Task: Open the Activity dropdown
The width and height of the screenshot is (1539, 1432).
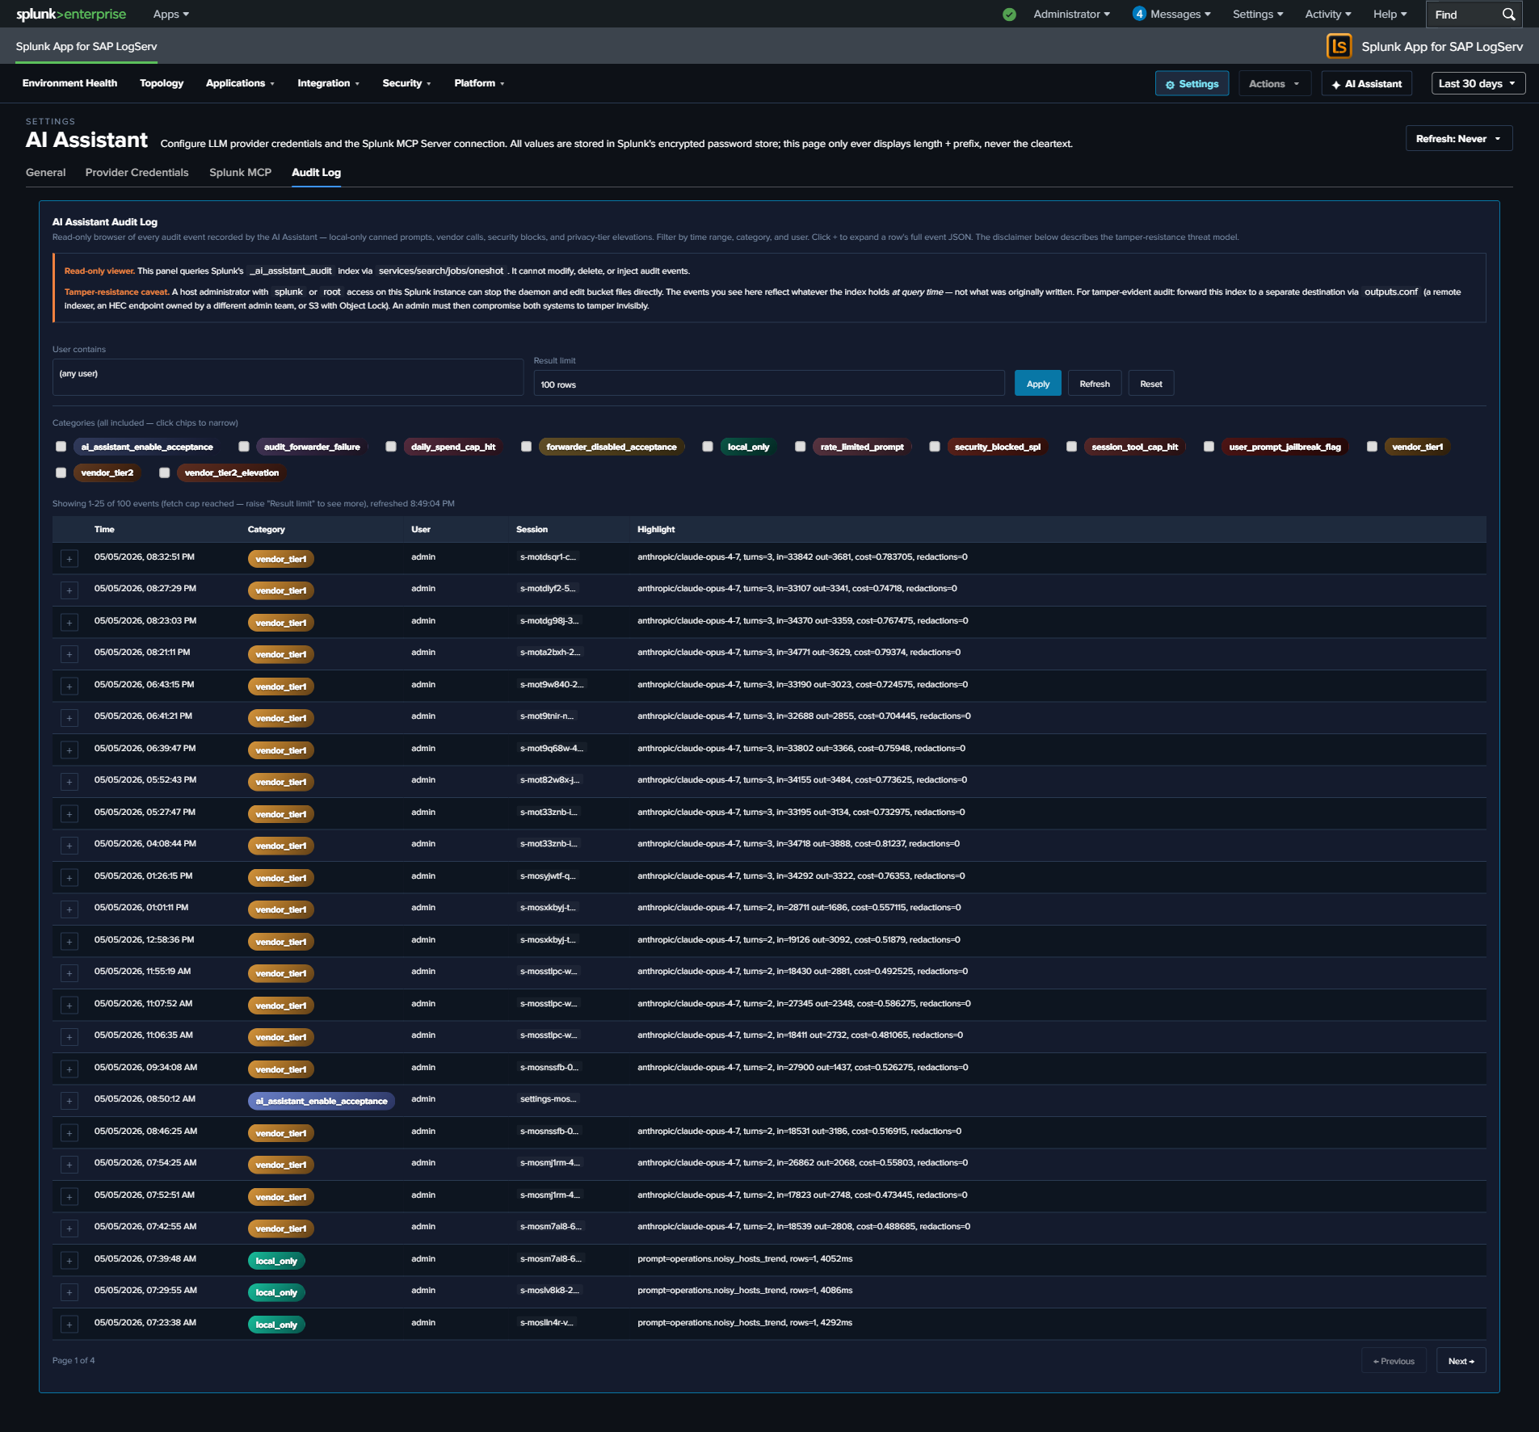Action: tap(1327, 14)
